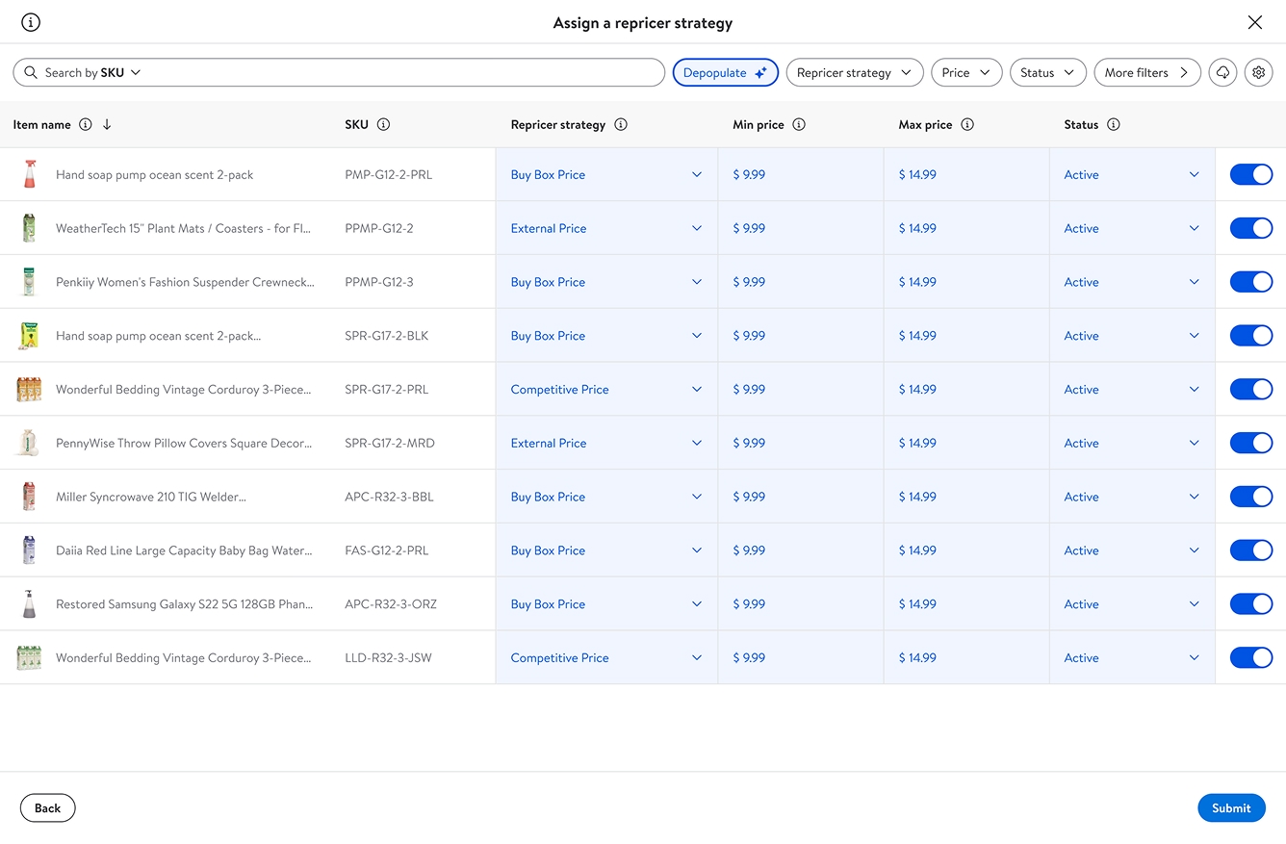The image size is (1286, 844).
Task: Click info icon next to Status header
Action: coord(1114,124)
